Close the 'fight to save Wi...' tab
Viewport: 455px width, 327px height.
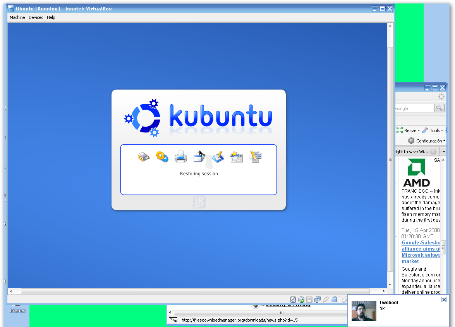click(x=433, y=152)
